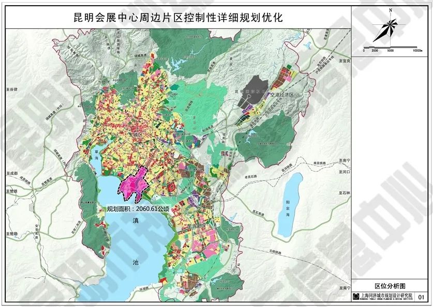Click the 安晋高速 road label
433x307 pixels.
[36, 231]
